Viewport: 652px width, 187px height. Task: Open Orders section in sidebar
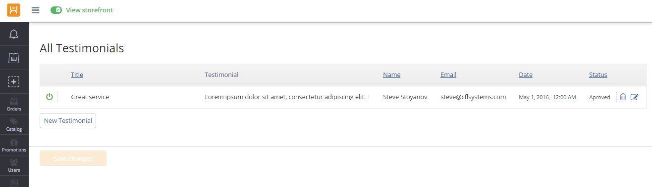14,104
